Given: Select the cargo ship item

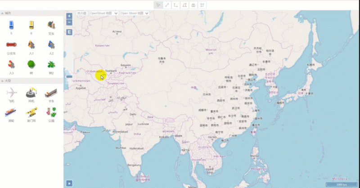Looking at the screenshot, I should 10,112.
